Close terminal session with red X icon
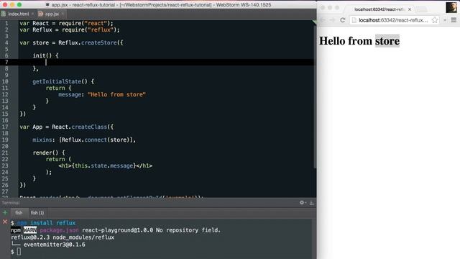460x259 pixels. tap(5, 222)
